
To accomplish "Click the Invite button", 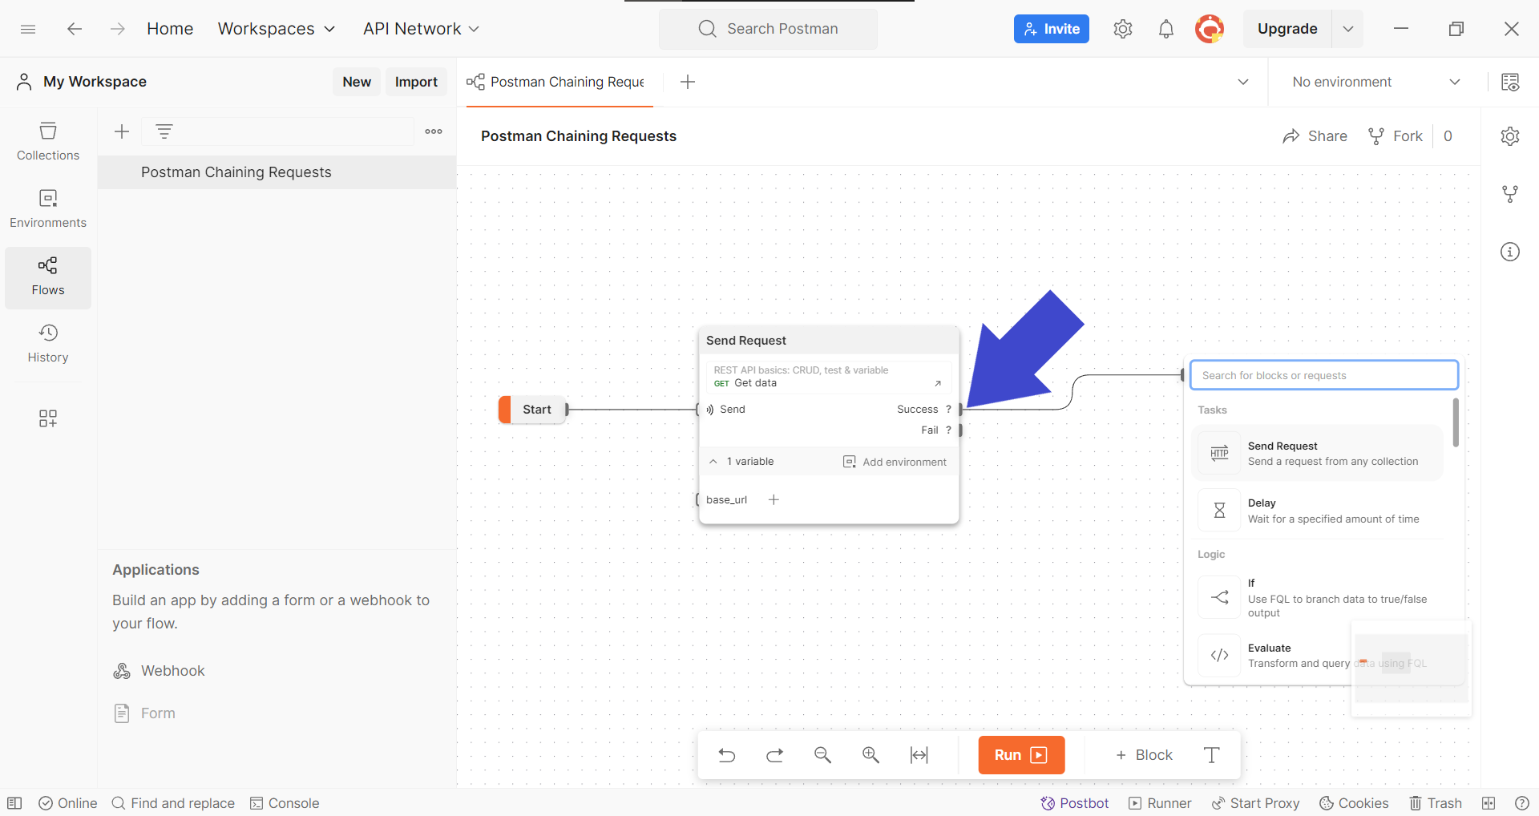I will pos(1052,29).
